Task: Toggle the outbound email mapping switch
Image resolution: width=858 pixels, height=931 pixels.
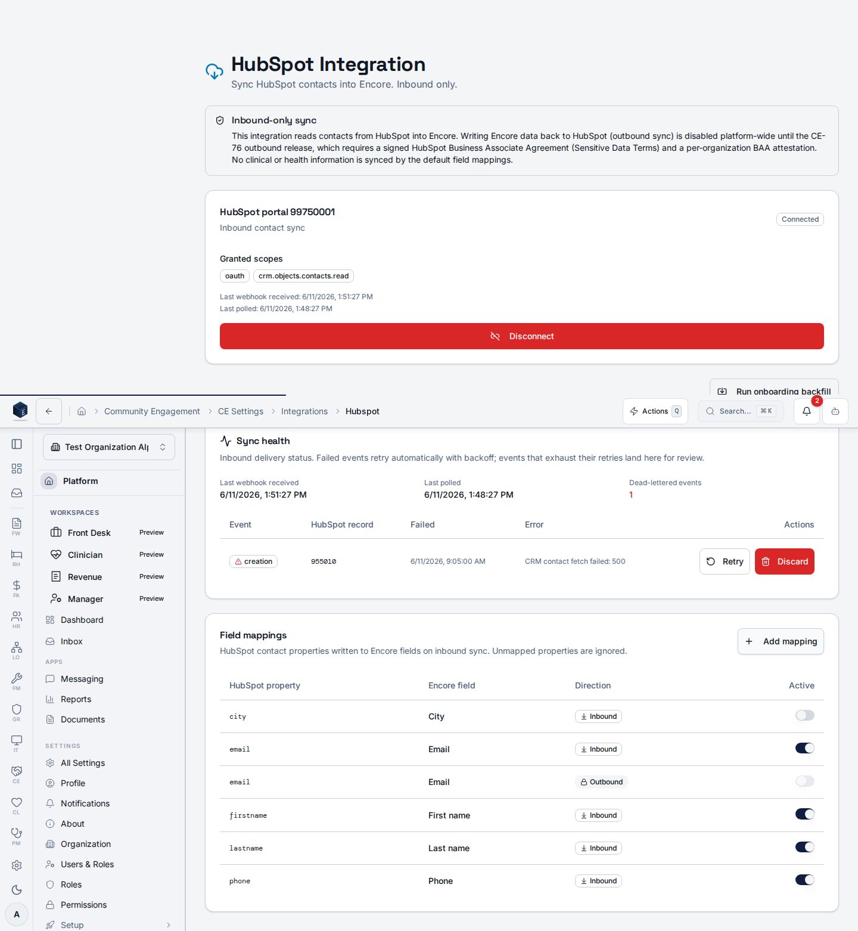Action: tap(804, 781)
